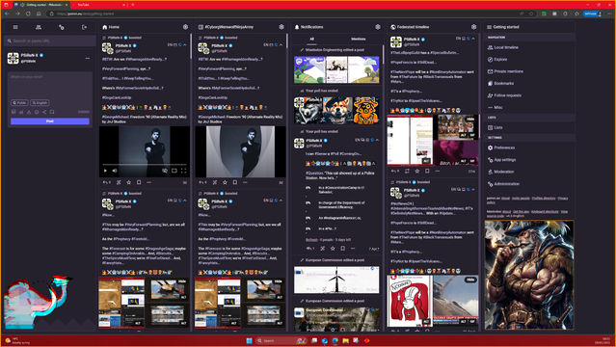Open the Public visibility dropdown in the compose box
This screenshot has height=347, width=616.
[19, 102]
